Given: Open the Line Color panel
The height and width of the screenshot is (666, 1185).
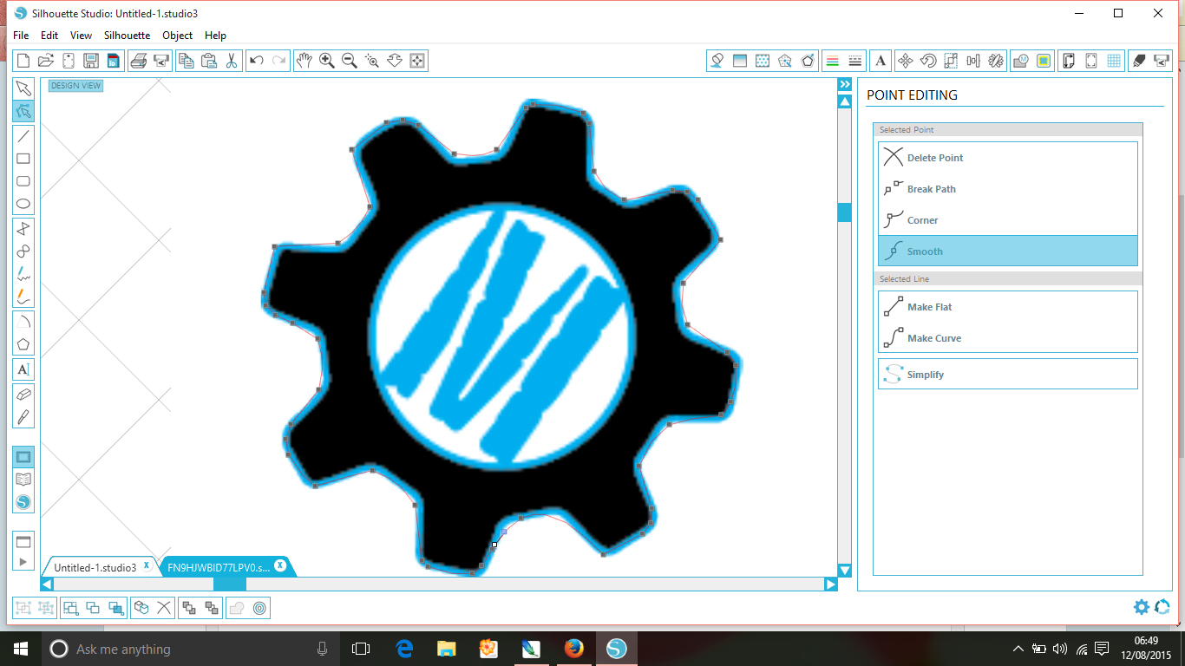Looking at the screenshot, I should (832, 60).
